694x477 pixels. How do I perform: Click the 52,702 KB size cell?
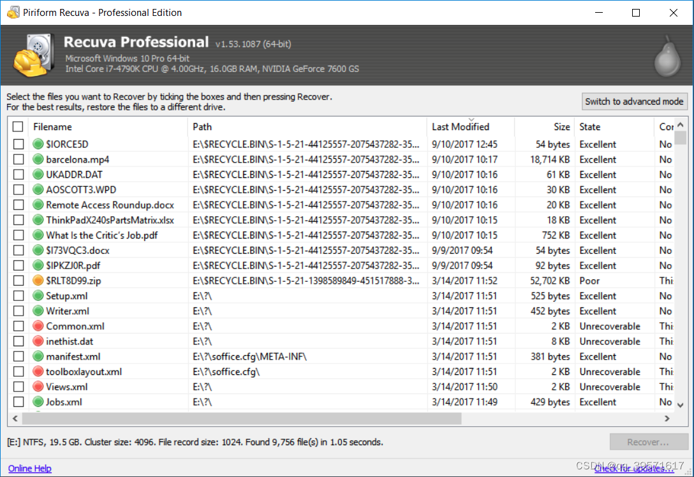[550, 281]
